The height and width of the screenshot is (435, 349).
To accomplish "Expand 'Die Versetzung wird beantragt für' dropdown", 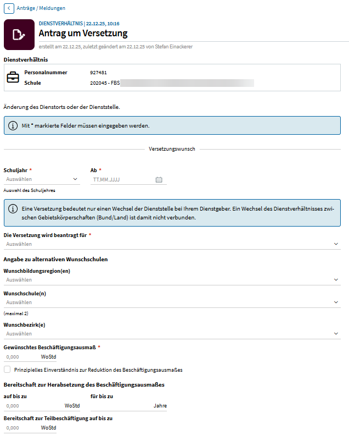I will point(172,244).
